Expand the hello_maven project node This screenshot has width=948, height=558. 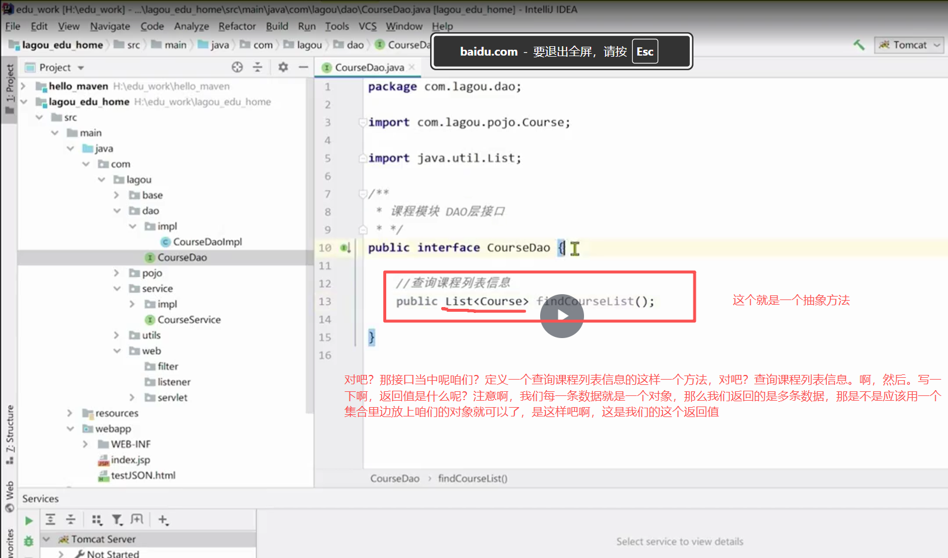coord(23,86)
